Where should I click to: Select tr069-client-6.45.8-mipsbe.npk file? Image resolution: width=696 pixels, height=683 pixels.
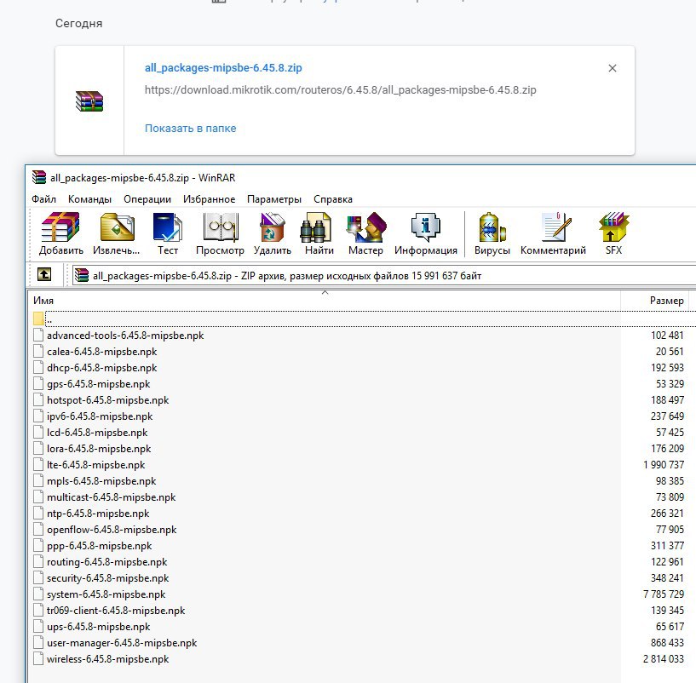(116, 611)
